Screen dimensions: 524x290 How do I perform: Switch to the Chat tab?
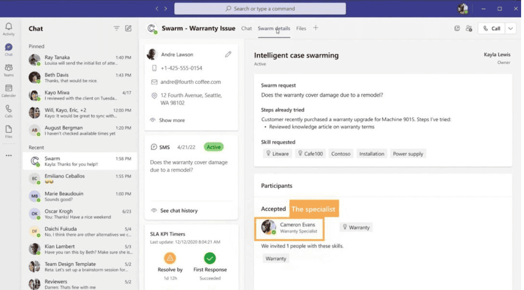(x=247, y=29)
